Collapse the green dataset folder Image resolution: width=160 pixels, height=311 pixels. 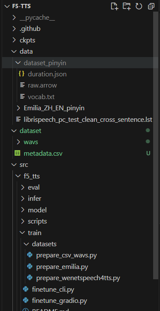(14, 131)
